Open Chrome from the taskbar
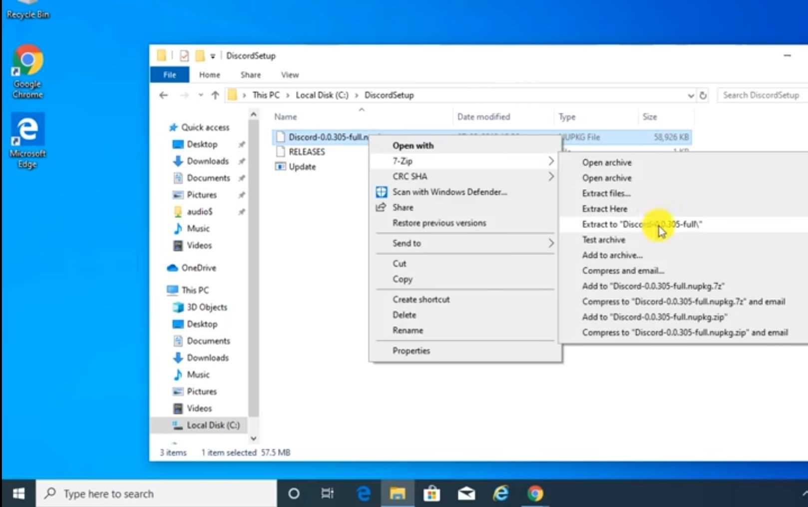The image size is (808, 507). pyautogui.click(x=535, y=494)
